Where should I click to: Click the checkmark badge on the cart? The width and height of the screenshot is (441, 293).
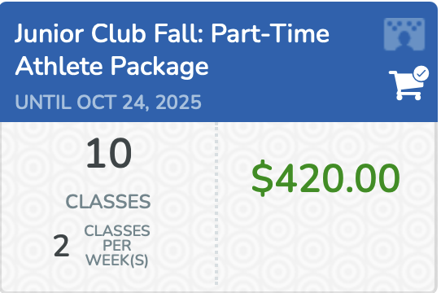coord(421,74)
